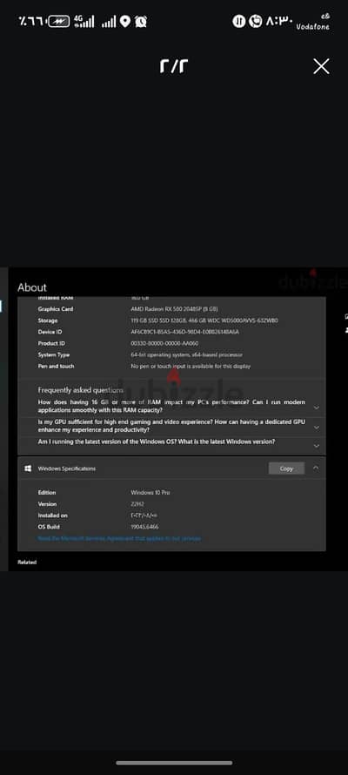Close the image viewer with the X
Image resolution: width=348 pixels, height=775 pixels.
point(321,66)
